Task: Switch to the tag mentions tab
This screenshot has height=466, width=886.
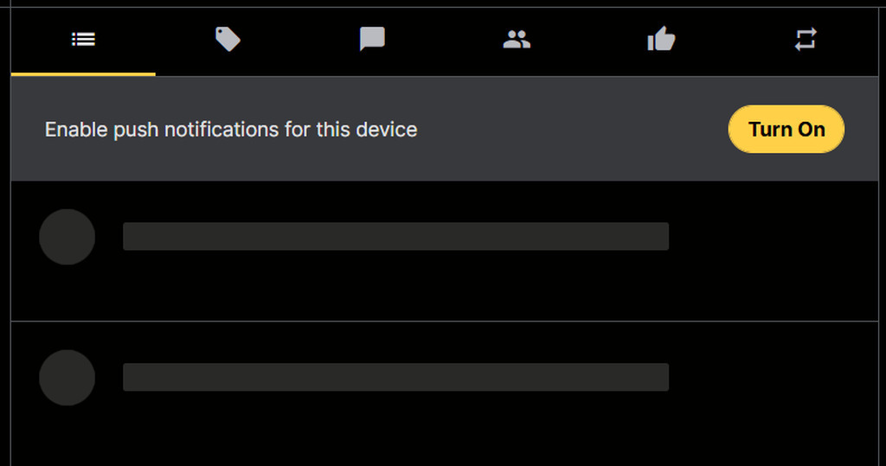Action: [x=228, y=40]
